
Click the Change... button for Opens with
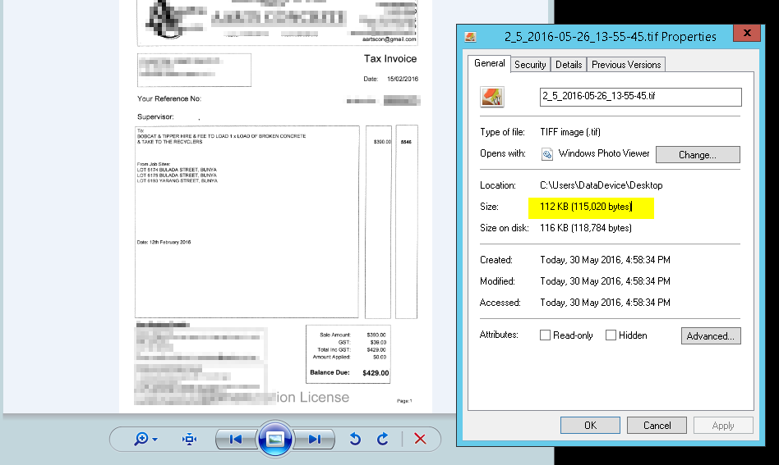(698, 155)
